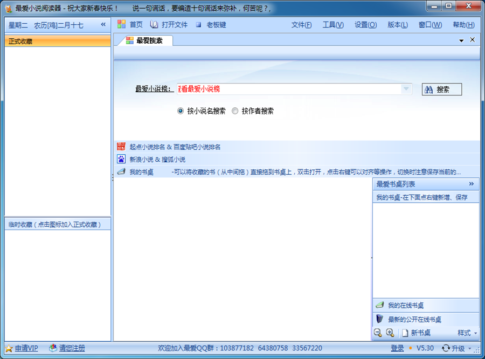Click the 最爱小说榜: label
485x359 pixels.
tap(153, 89)
